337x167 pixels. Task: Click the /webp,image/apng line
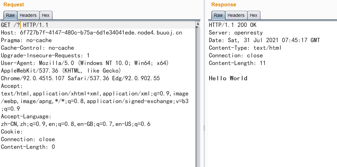click(94, 101)
